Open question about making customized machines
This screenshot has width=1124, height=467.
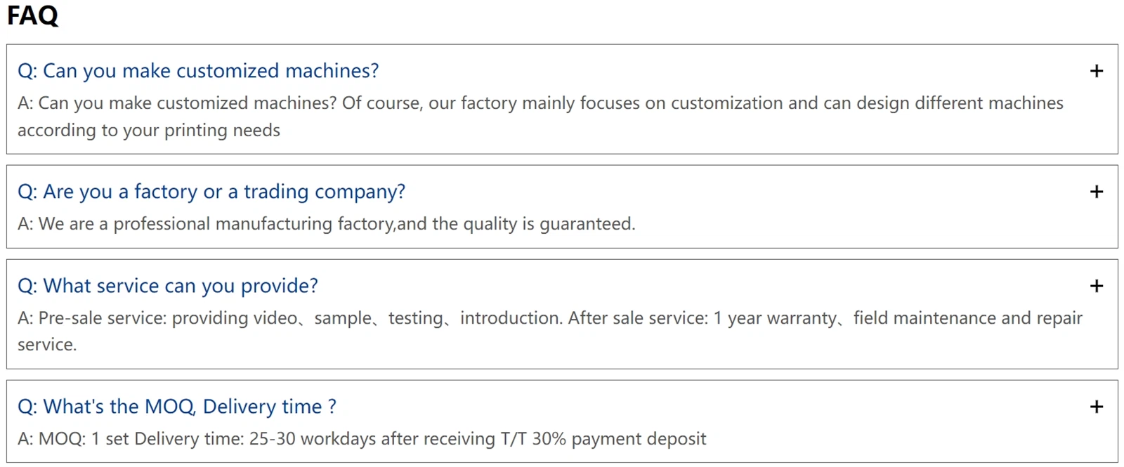pyautogui.click(x=197, y=71)
